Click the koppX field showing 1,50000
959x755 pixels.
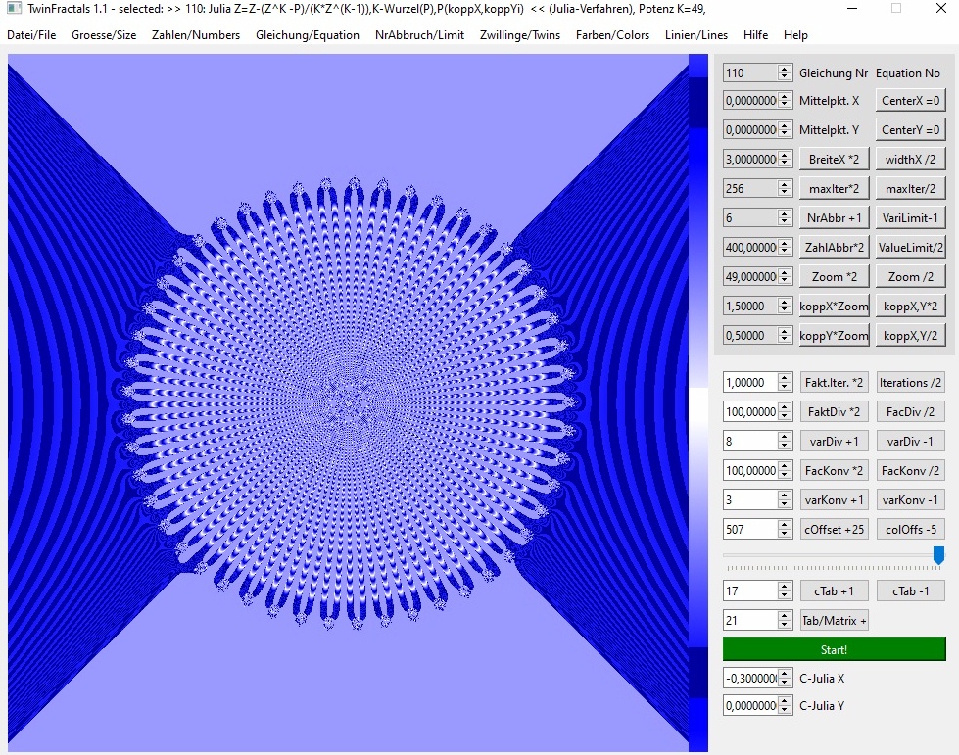pos(758,306)
